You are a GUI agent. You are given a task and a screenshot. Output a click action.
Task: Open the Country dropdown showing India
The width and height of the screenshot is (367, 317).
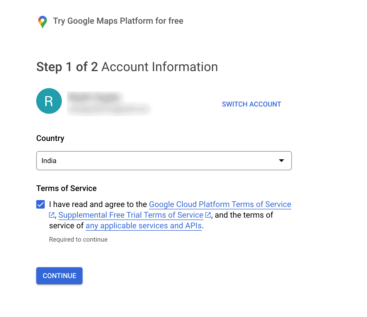pyautogui.click(x=164, y=161)
